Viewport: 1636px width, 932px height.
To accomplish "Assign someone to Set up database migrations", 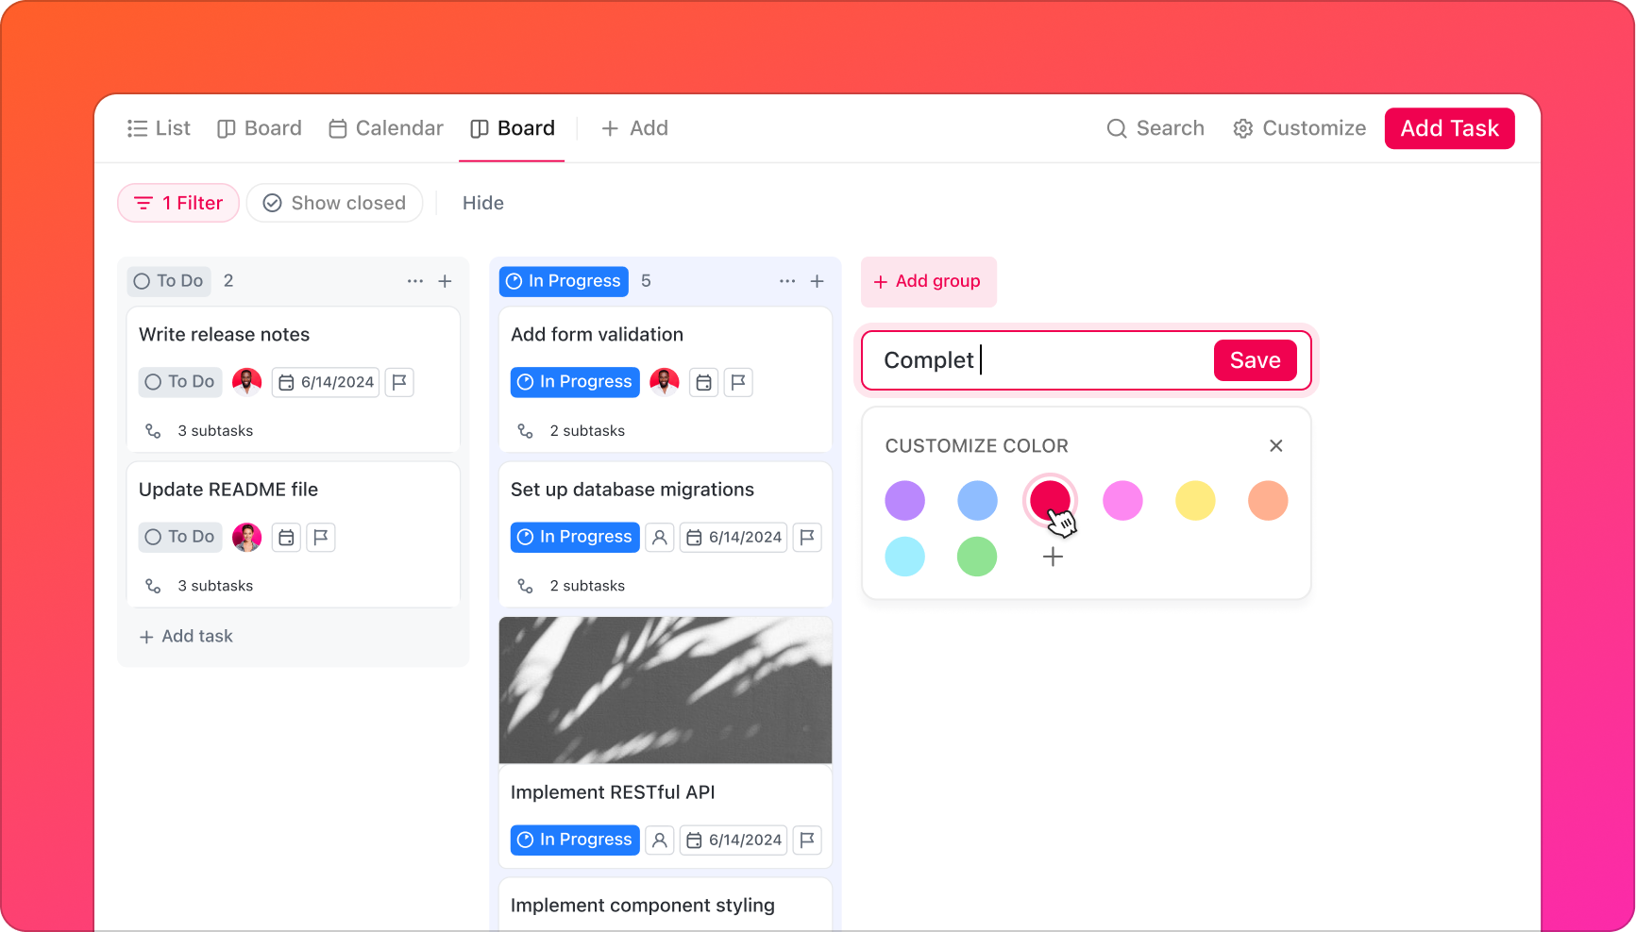I will [660, 537].
